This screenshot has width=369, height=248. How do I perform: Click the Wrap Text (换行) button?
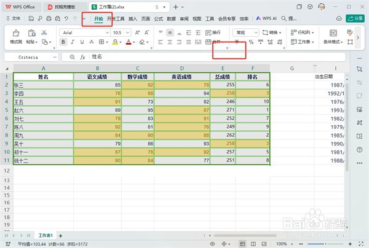213,33
